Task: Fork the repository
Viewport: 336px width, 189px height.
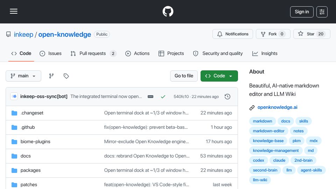Action: [273, 34]
